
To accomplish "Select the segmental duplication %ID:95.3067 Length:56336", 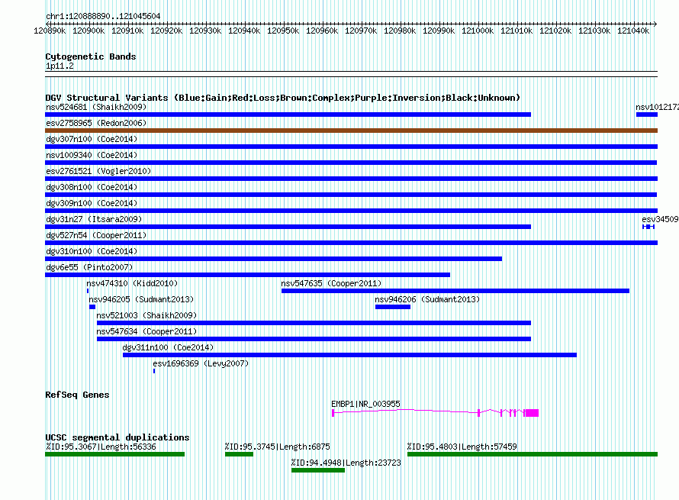I will coord(114,454).
